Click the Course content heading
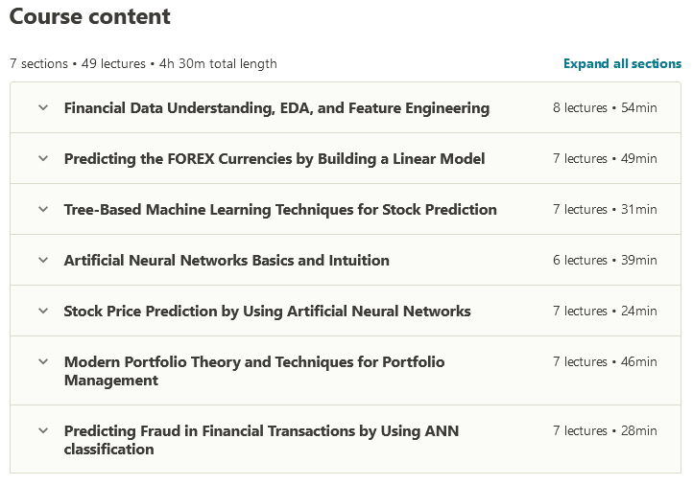The width and height of the screenshot is (693, 485). point(90,17)
